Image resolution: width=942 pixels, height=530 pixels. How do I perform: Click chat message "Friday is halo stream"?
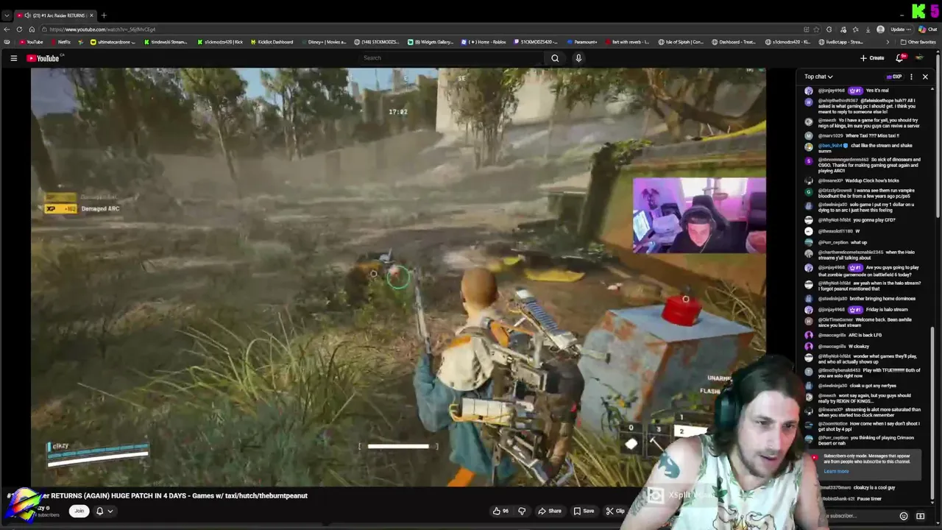(x=887, y=310)
